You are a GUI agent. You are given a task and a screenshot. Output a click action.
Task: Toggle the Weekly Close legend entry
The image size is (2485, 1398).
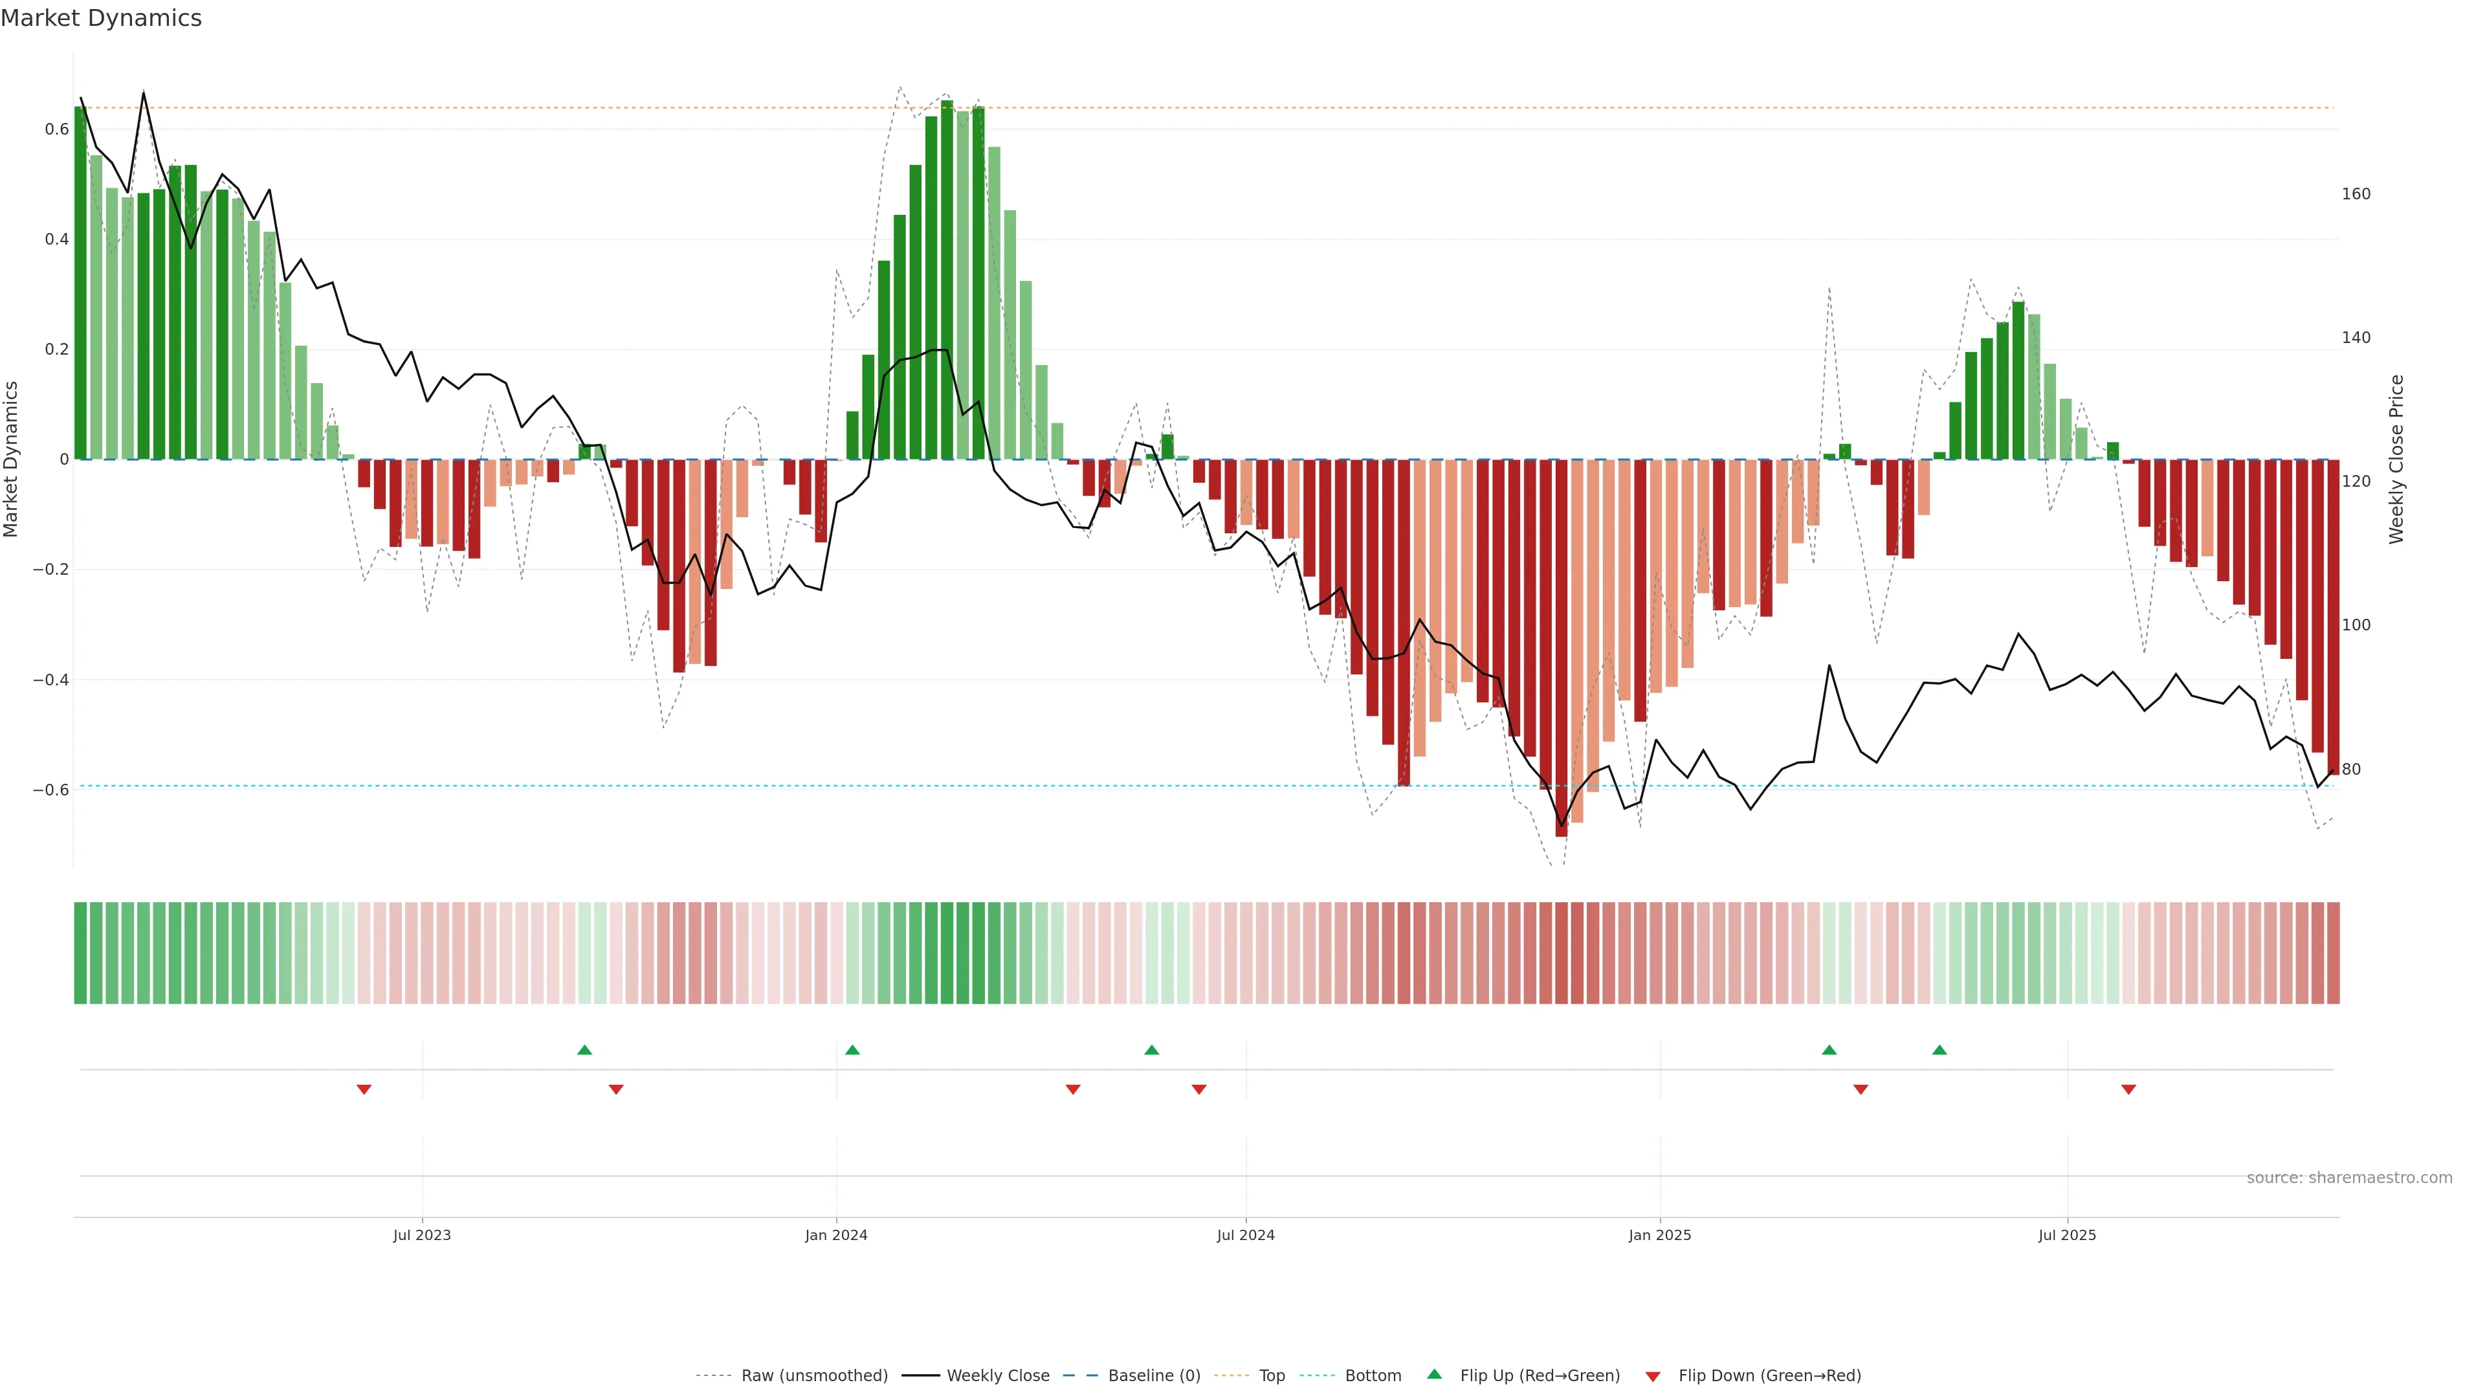[x=997, y=1375]
